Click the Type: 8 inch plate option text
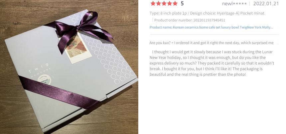This screenshot has width=286, height=134. point(168,13)
